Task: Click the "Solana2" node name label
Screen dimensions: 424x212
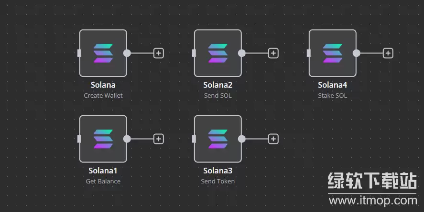Action: tap(218, 85)
